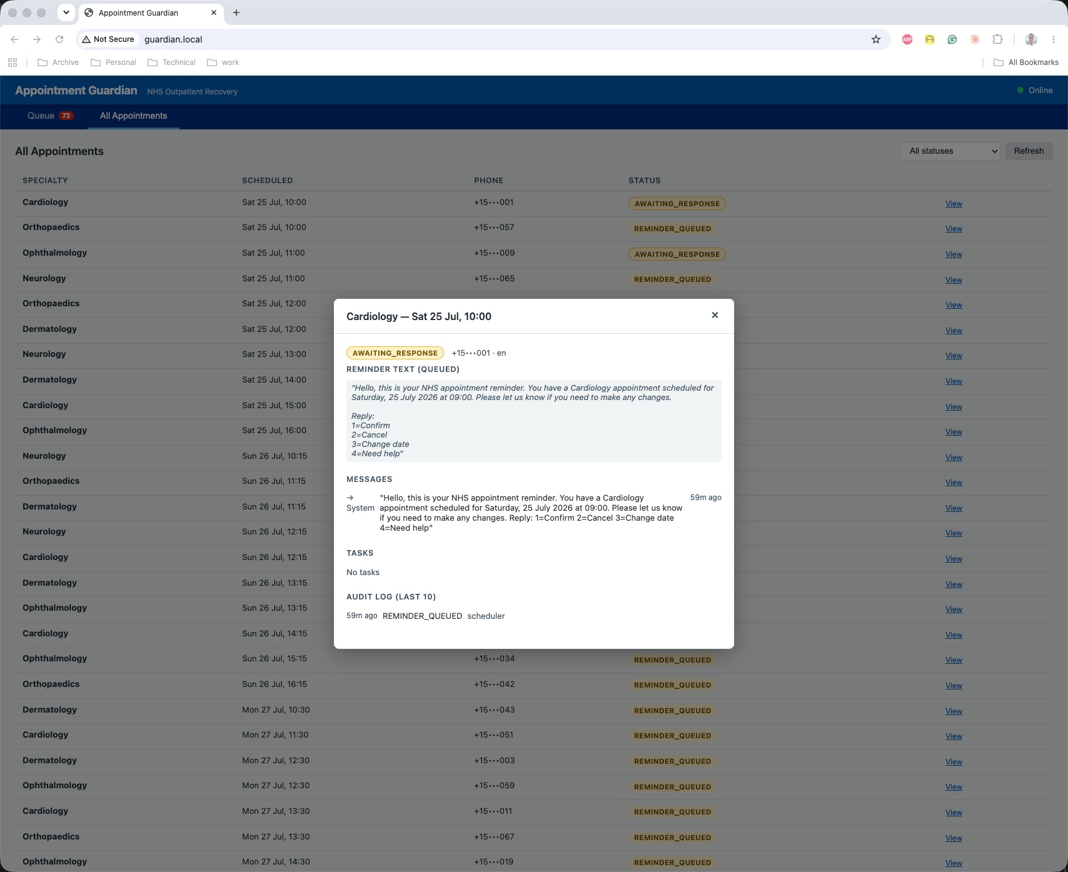The width and height of the screenshot is (1068, 872).
Task: Open the tab search dropdown arrow
Action: (x=66, y=13)
